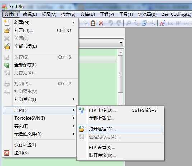Open the 工程(P) menu
192x166 pixels.
[107, 14]
